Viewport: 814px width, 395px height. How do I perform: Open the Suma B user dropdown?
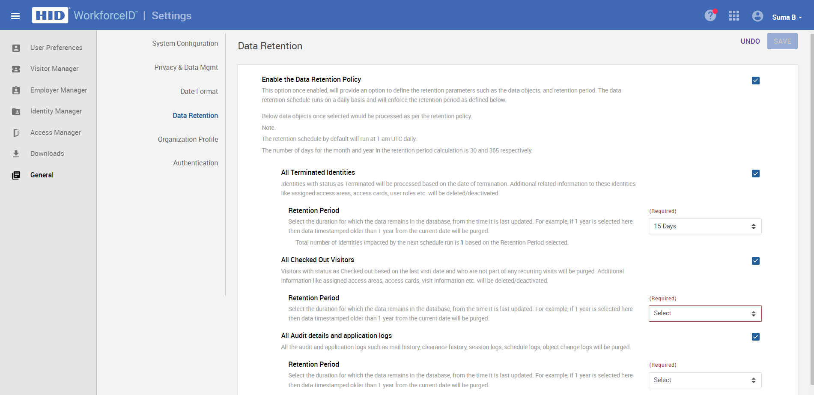pyautogui.click(x=787, y=17)
